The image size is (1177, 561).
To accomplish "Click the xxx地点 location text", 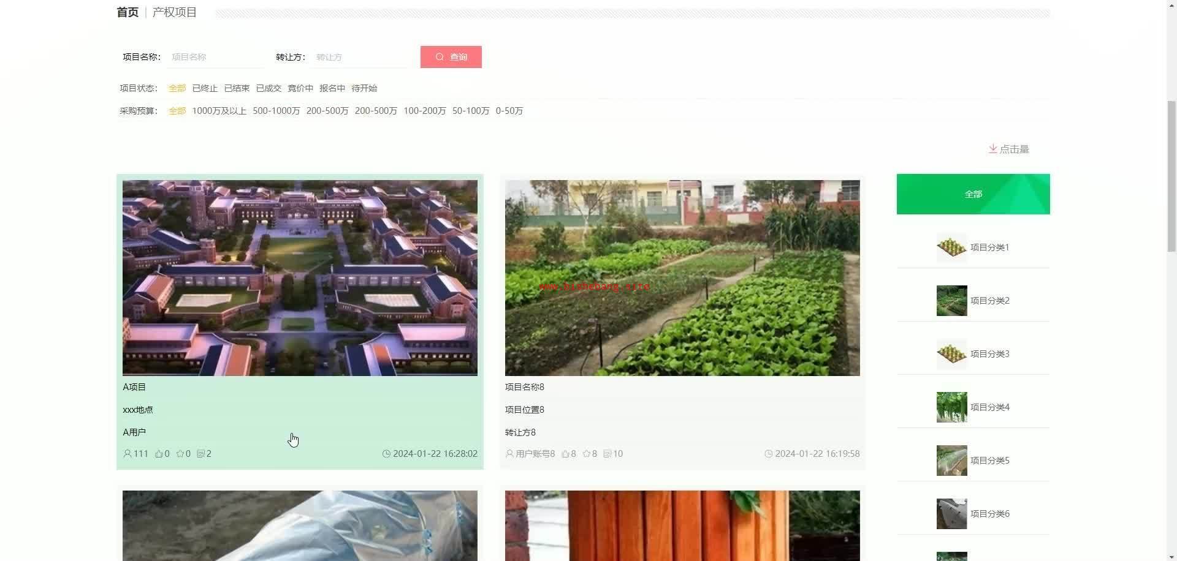I will click(x=138, y=410).
